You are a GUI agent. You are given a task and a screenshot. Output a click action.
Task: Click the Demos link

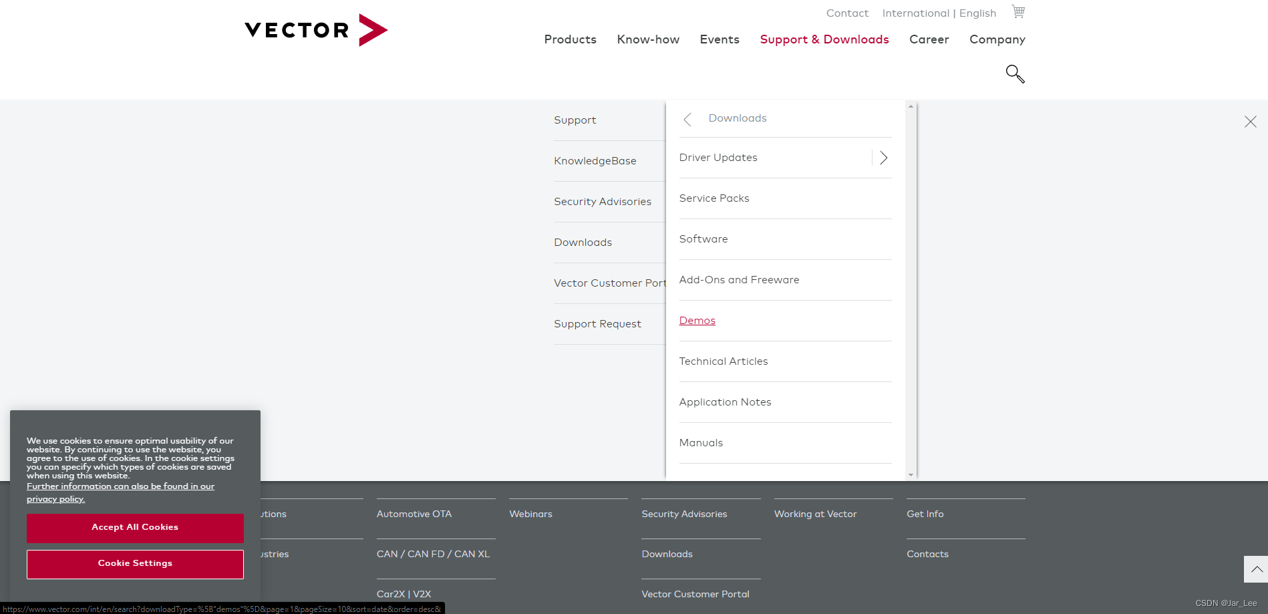pyautogui.click(x=697, y=321)
